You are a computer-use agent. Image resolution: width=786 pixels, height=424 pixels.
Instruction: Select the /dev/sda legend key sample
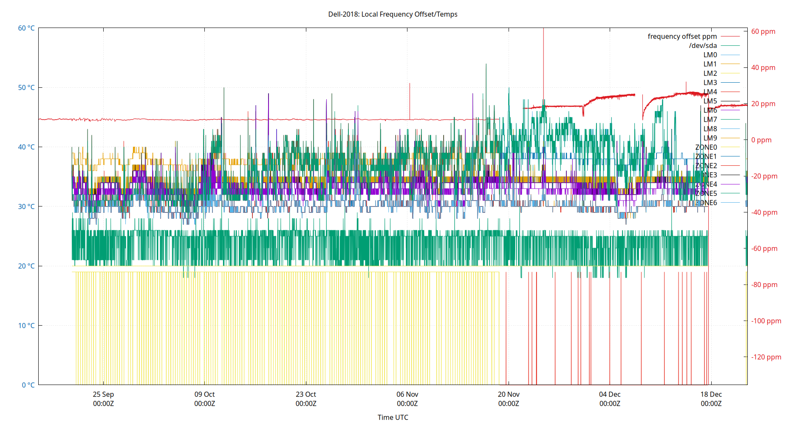(x=731, y=45)
